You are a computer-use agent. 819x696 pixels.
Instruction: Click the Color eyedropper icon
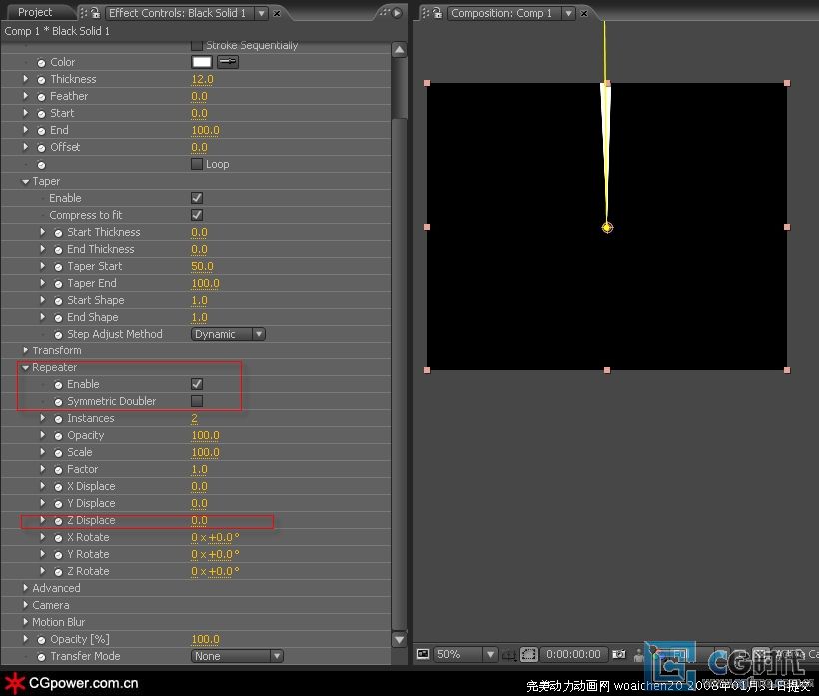click(x=229, y=62)
